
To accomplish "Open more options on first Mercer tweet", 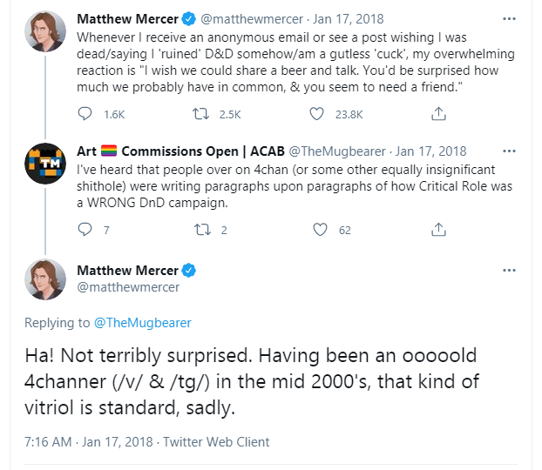I will click(x=510, y=18).
